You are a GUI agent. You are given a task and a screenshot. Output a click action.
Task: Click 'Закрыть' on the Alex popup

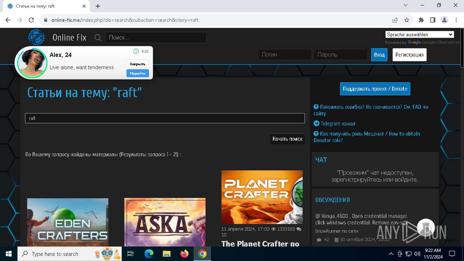coord(138,64)
